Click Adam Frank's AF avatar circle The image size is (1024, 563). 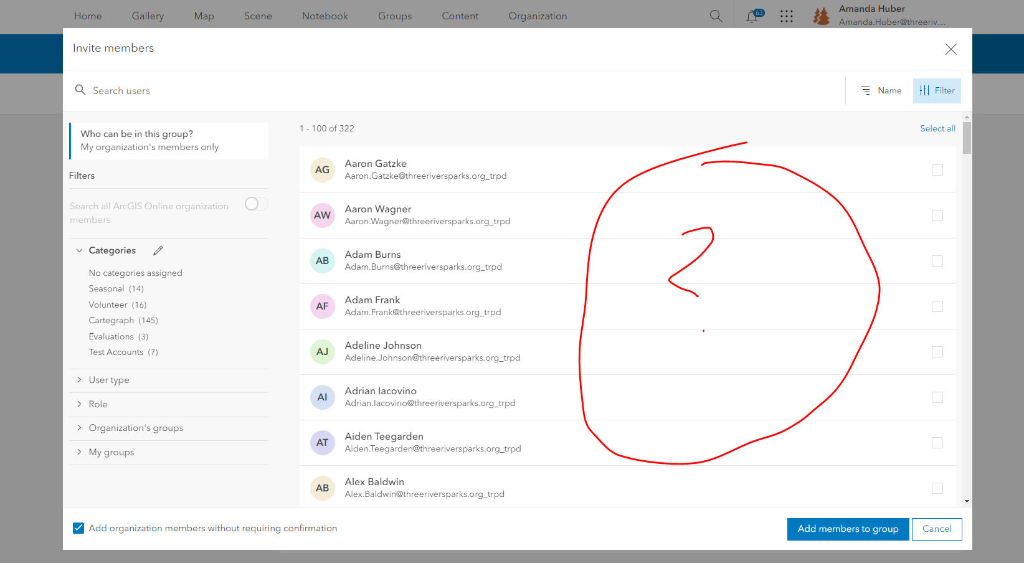tap(322, 306)
